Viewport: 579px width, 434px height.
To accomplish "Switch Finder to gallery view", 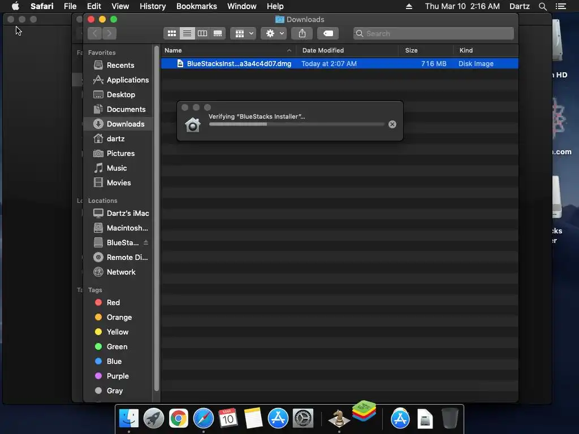I will coord(218,33).
